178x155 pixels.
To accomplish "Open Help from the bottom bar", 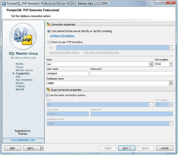I will pos(13,148).
